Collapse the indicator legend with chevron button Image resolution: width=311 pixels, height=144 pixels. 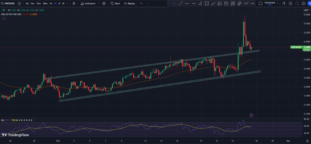4,18
